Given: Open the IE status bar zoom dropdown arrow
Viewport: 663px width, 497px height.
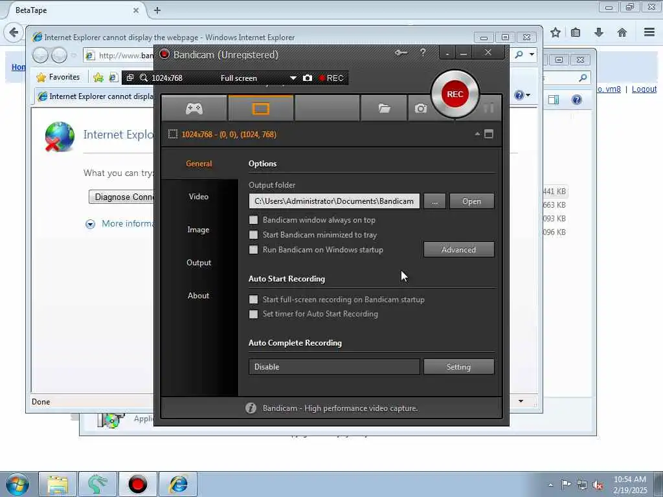Looking at the screenshot, I should coord(521,401).
